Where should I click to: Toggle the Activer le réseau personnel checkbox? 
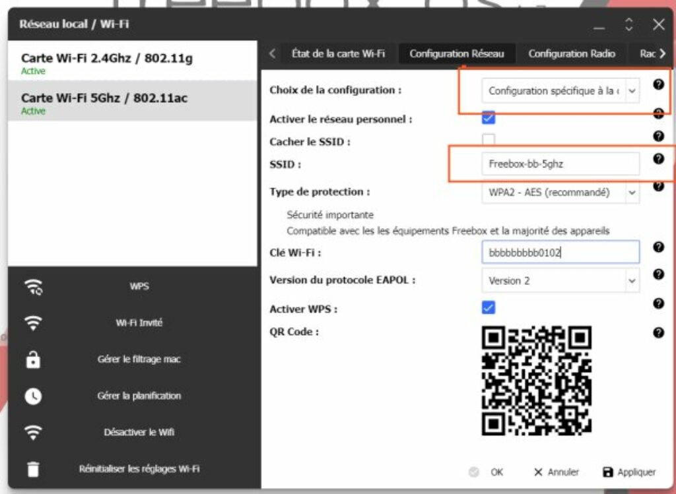[x=489, y=118]
